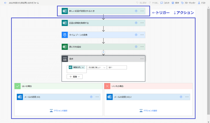
Task: Open the フロー チェッカー
Action: pos(188,3)
